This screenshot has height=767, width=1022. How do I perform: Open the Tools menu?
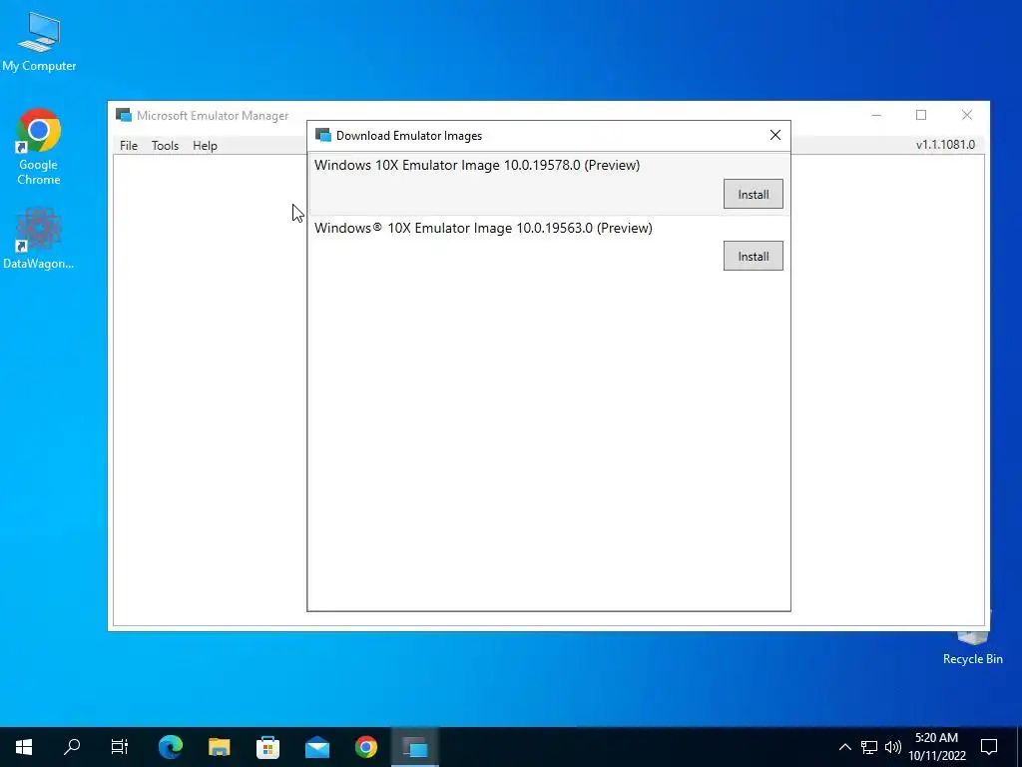point(165,146)
